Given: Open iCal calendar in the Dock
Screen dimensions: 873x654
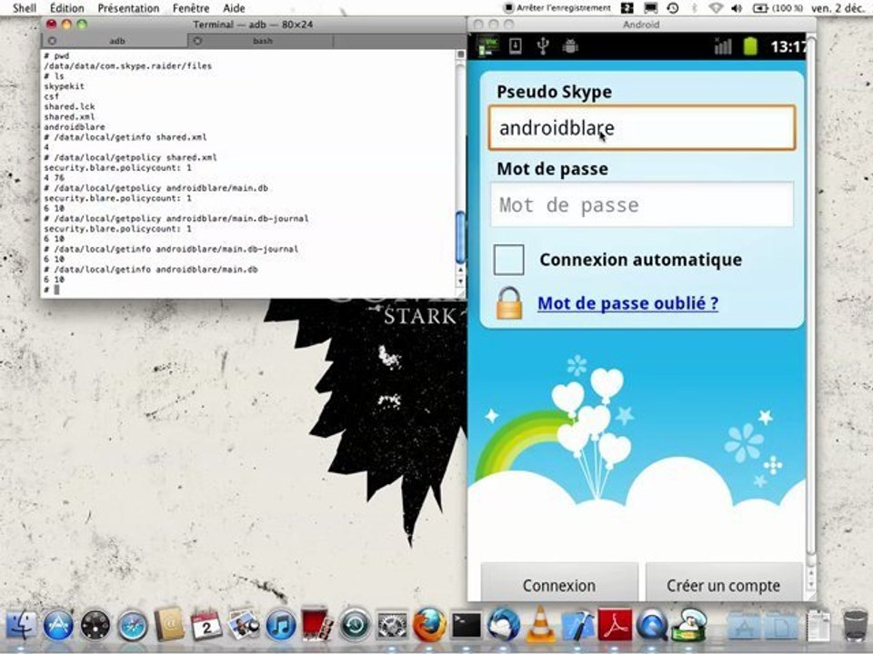Looking at the screenshot, I should tap(206, 625).
